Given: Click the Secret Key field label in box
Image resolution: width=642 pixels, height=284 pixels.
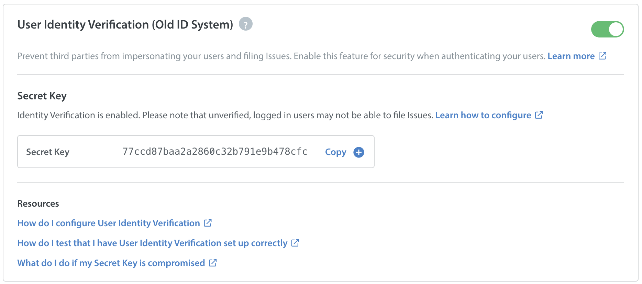Looking at the screenshot, I should pyautogui.click(x=48, y=152).
